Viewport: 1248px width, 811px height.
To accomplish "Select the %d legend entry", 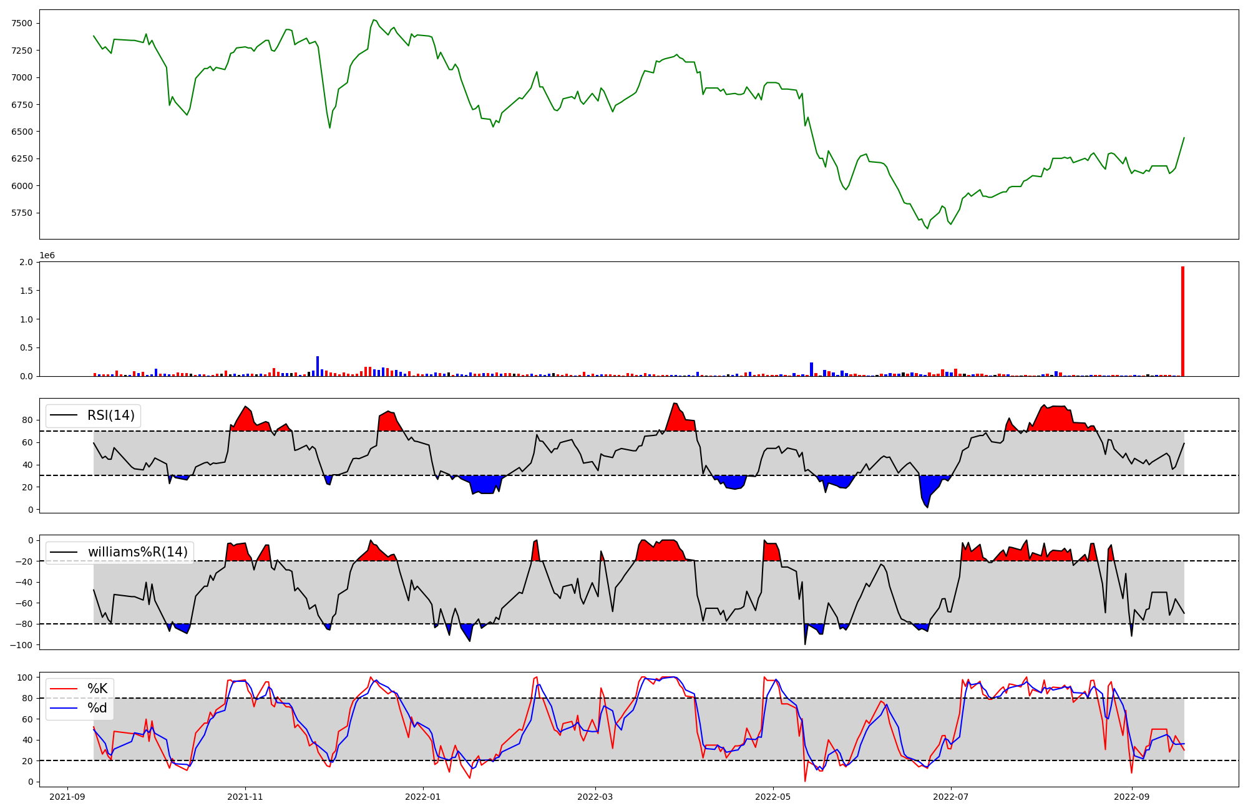I will (x=97, y=708).
